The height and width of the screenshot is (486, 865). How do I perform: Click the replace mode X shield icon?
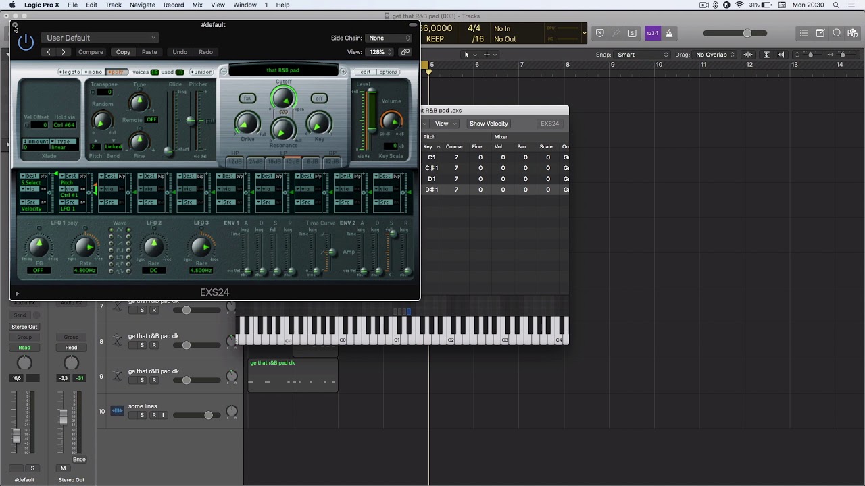click(x=599, y=33)
